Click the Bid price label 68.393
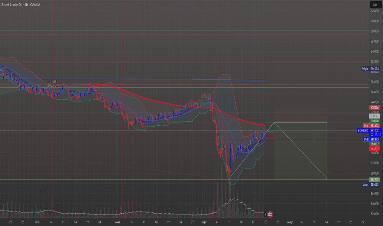 coord(371,139)
